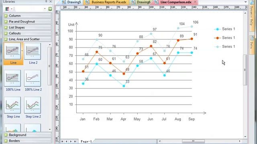
Task: Open the document tabs list dropdown arrow
Action: point(245,2)
